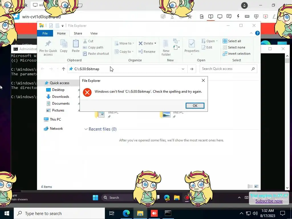Click Select none in the ribbon
The width and height of the screenshot is (292, 219).
234,47
